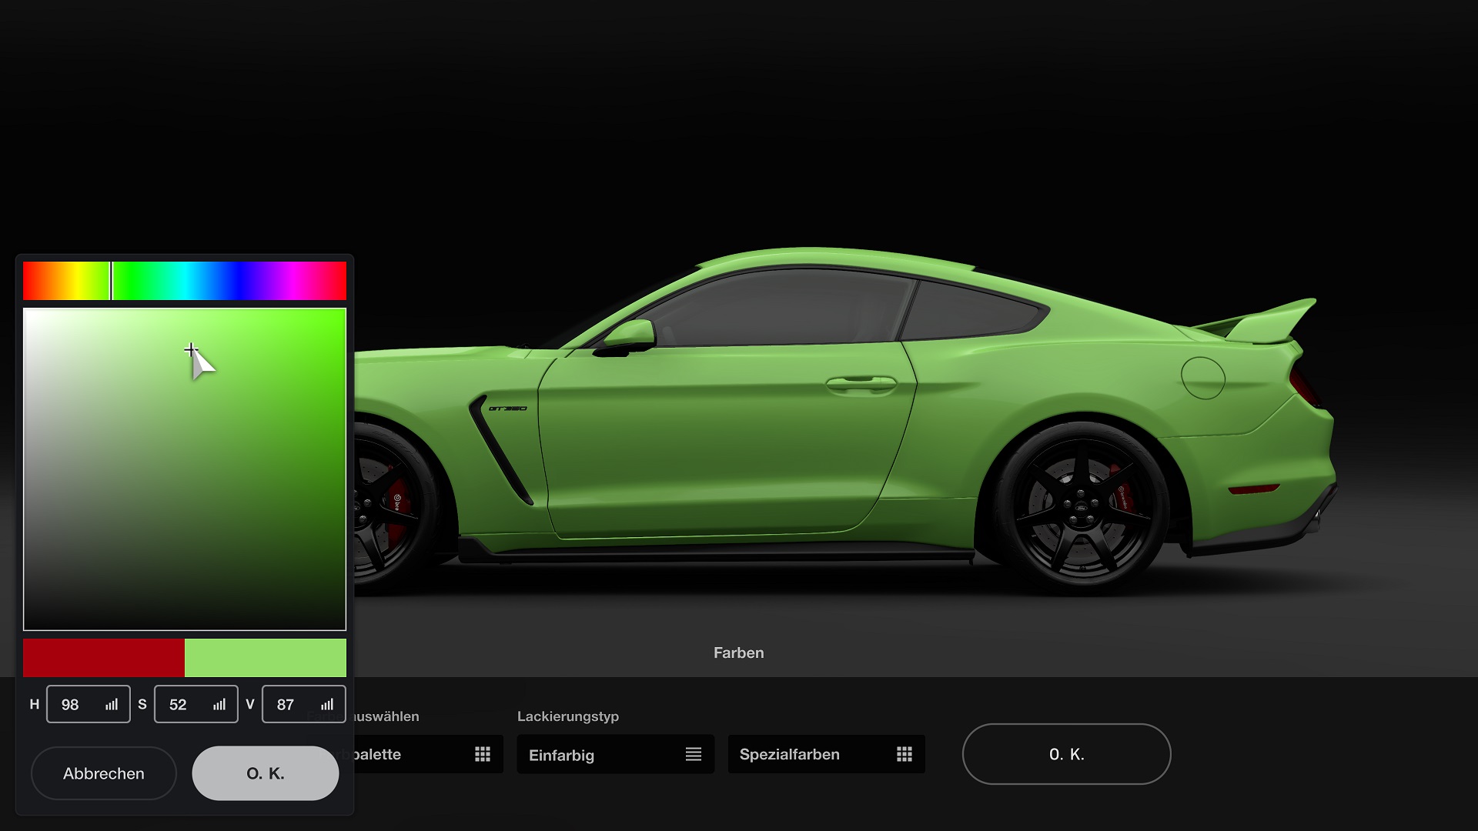
Task: Select a blue hue on the hue strip
Action: 223,280
